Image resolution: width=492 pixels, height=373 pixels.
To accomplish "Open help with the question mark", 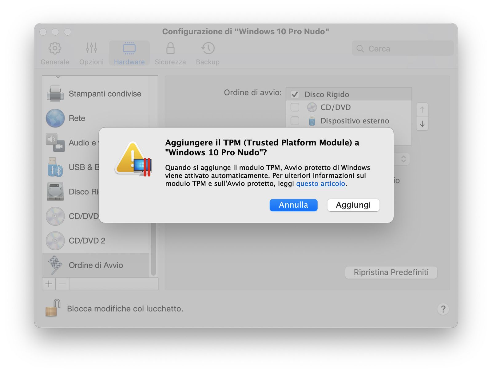I will coord(443,309).
